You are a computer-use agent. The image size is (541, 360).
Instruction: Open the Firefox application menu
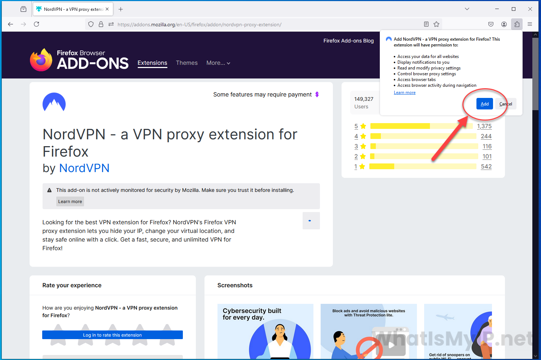click(530, 24)
